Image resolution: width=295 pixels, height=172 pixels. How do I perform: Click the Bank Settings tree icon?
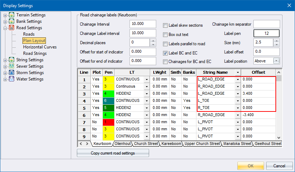12,21
